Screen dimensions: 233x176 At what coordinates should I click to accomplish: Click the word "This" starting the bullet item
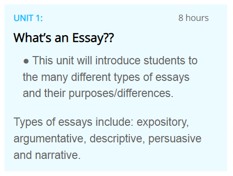point(43,60)
